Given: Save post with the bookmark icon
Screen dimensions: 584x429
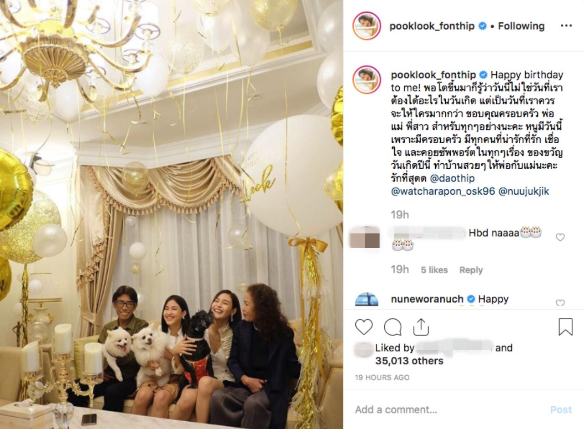Looking at the screenshot, I should coord(565,327).
